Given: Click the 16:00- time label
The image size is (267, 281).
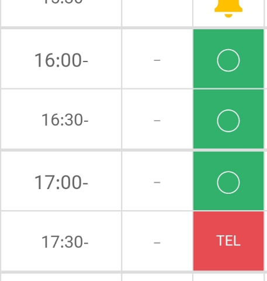Looking at the screenshot, I should (x=61, y=60).
